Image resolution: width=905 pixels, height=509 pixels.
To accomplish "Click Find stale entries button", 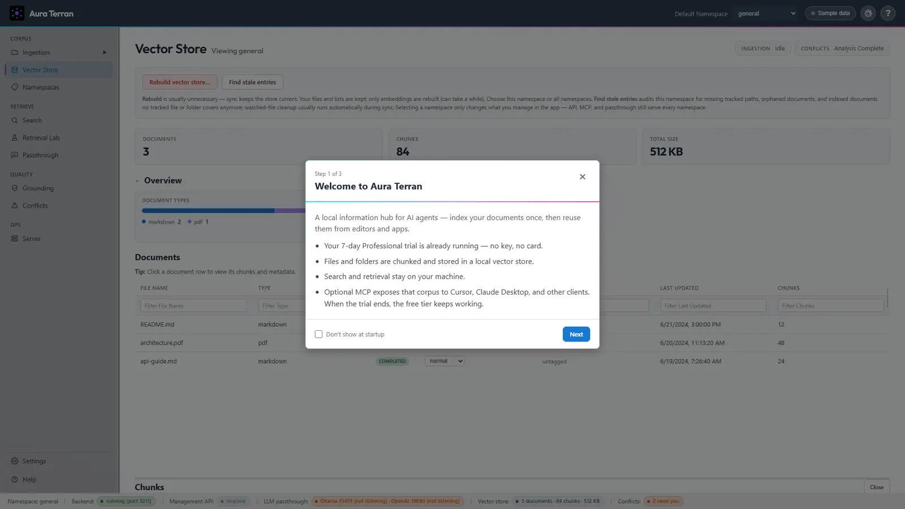I will click(x=252, y=82).
